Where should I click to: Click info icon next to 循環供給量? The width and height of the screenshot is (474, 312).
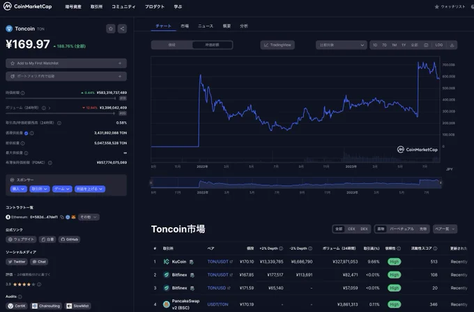32,133
